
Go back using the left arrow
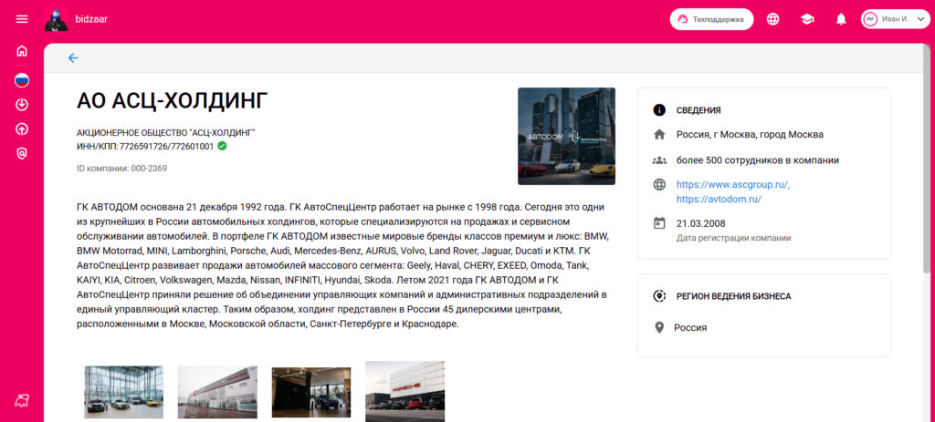pyautogui.click(x=73, y=58)
